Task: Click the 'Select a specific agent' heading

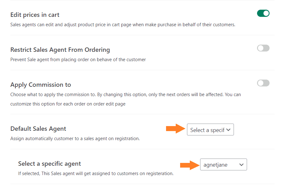Action: pos(49,164)
